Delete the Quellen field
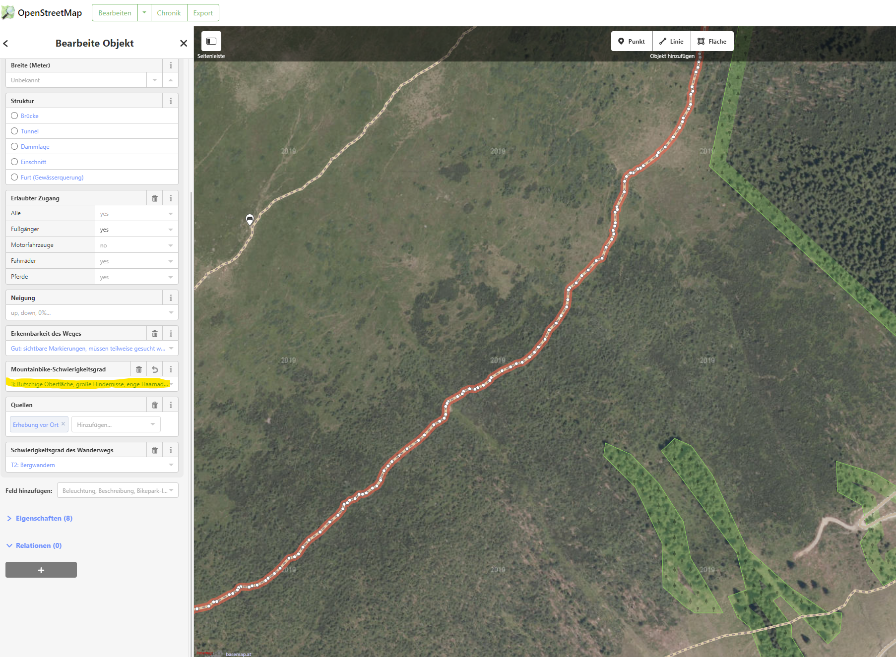 pos(155,405)
